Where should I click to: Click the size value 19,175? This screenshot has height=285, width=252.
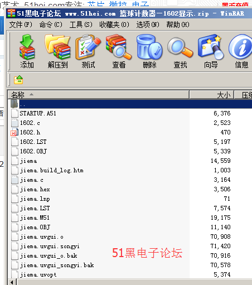click(221, 218)
